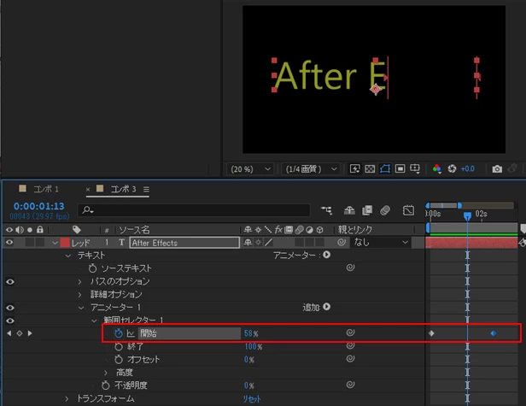Select the コンポ 3 tab
This screenshot has height=406, width=526.
123,189
